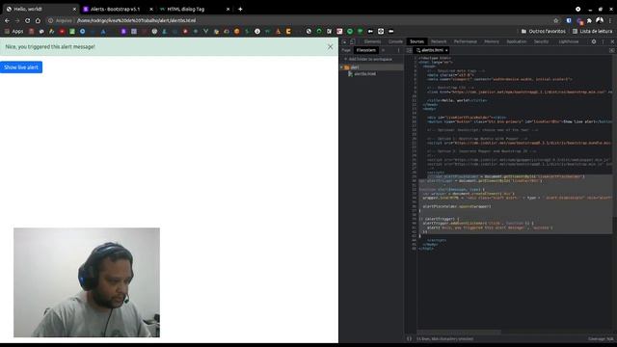
Task: Open the DevTools Security panel
Action: coord(541,41)
